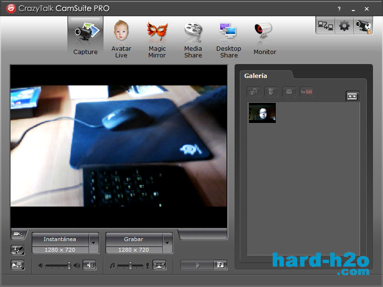Click the music note icon beside mix slider

[113, 265]
